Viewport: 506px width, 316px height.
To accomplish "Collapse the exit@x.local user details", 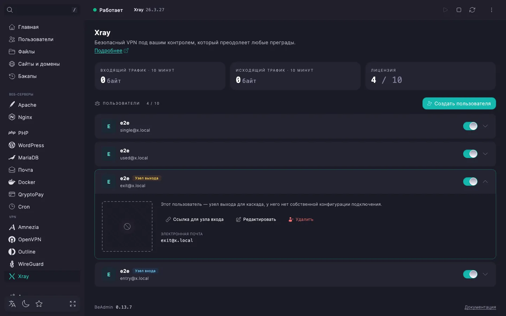I will (x=485, y=182).
